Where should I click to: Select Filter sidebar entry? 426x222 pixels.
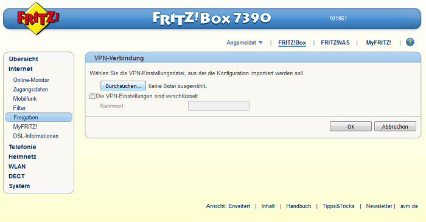point(19,108)
